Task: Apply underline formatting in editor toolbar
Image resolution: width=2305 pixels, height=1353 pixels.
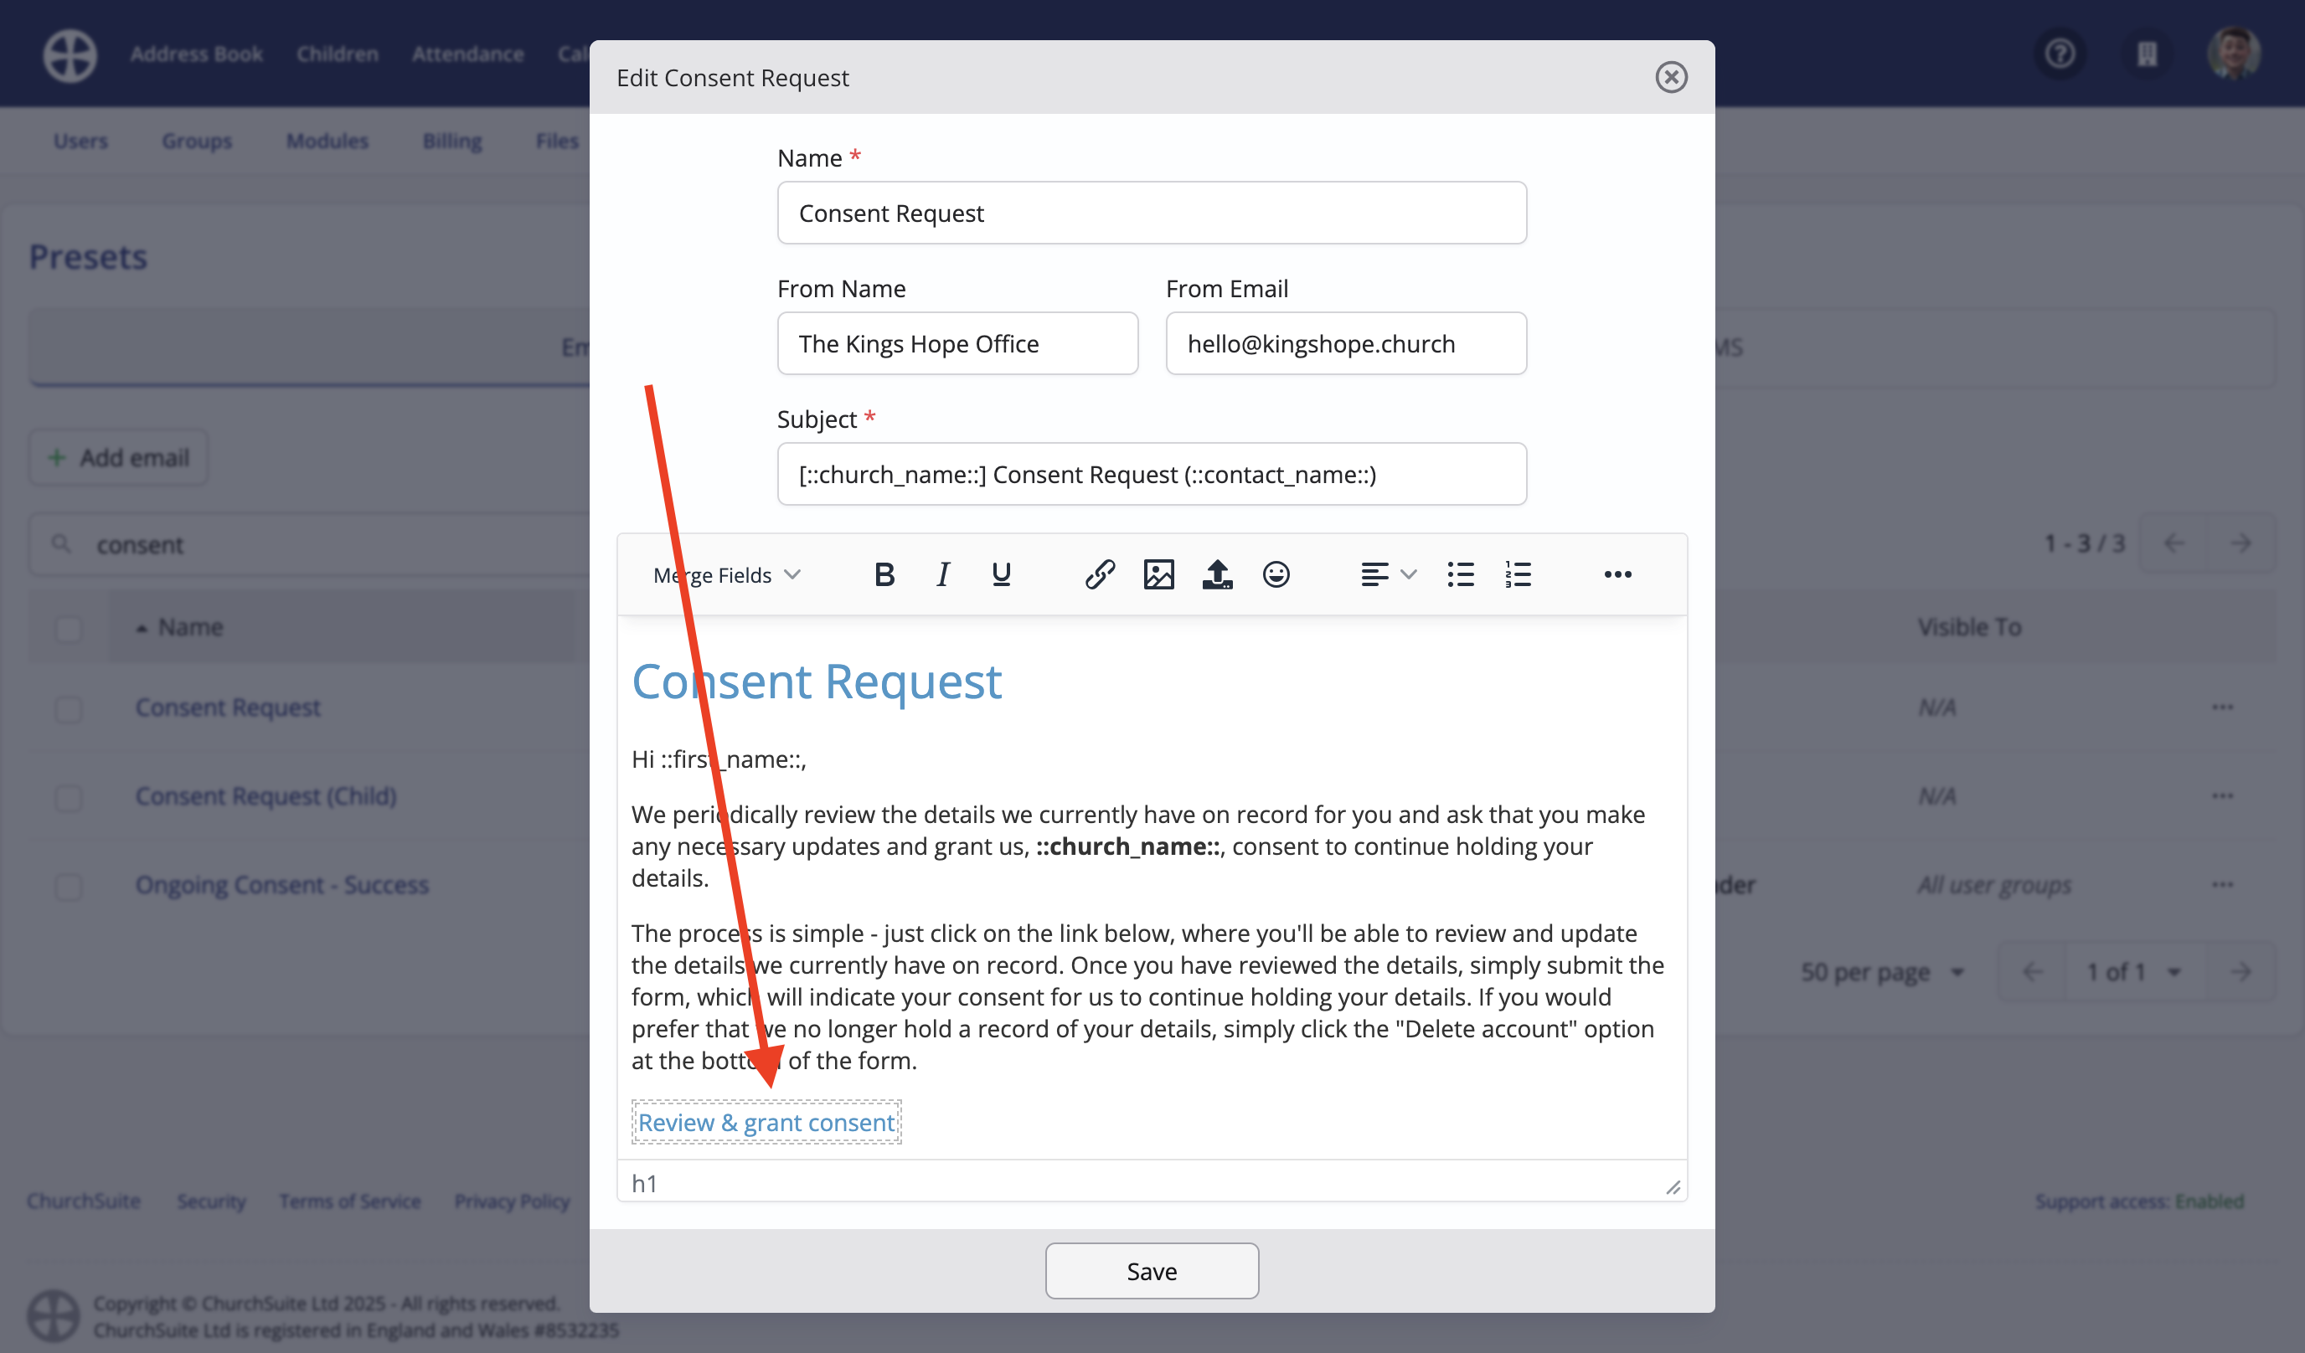Action: 1001,574
